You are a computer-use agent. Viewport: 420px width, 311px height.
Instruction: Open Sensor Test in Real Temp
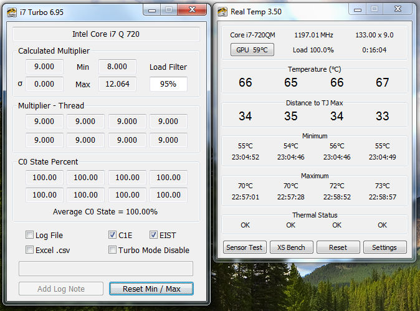[x=244, y=247]
